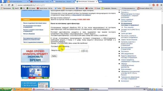The width and height of the screenshot is (163, 91).
Task: Open the Печать бланков link
Action: click(x=29, y=34)
